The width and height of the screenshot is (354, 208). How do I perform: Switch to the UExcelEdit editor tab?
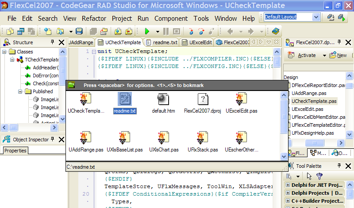(197, 42)
